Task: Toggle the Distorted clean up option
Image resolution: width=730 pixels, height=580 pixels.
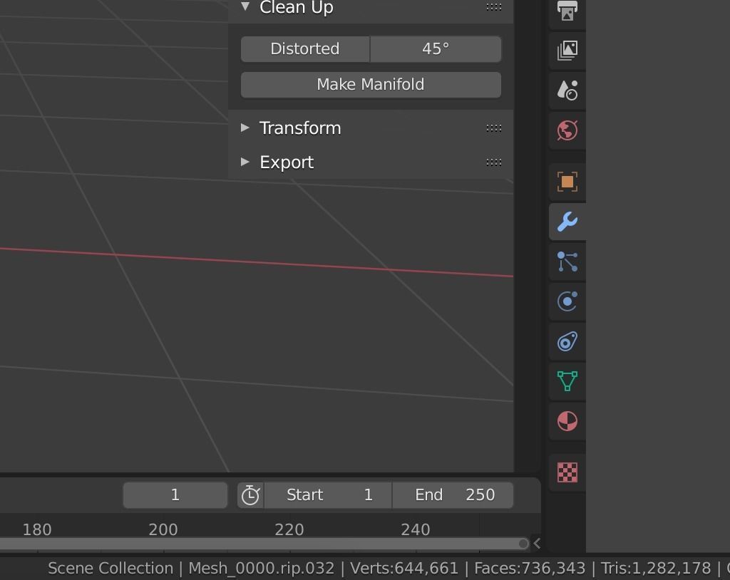Action: tap(304, 48)
